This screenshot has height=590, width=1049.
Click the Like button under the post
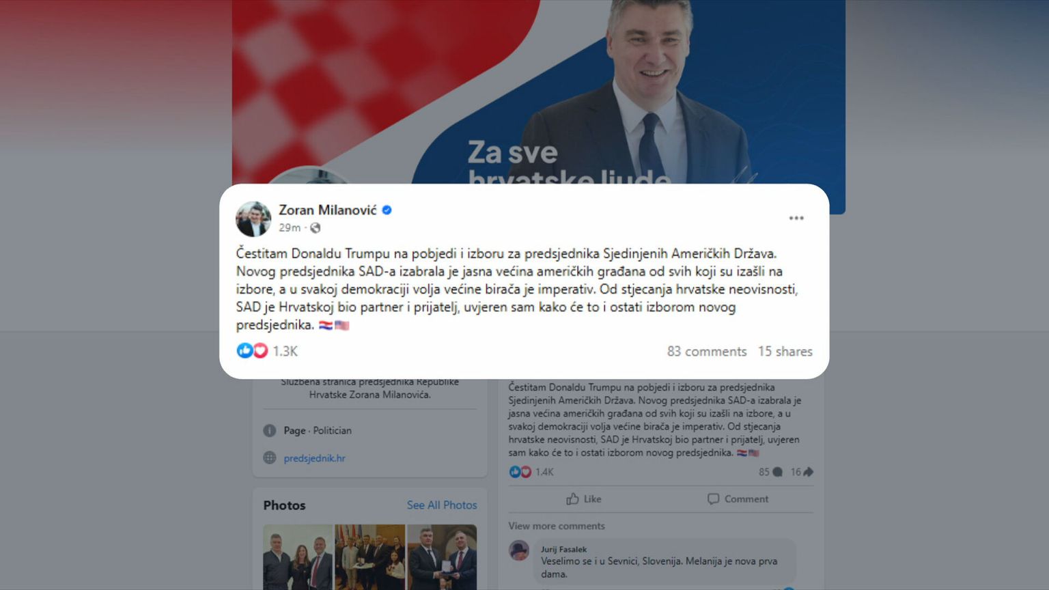(x=584, y=499)
